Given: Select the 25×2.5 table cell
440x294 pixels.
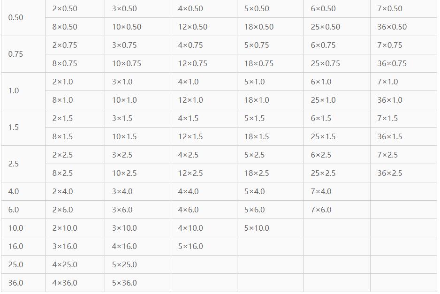Looking at the screenshot, I should pos(323,173).
